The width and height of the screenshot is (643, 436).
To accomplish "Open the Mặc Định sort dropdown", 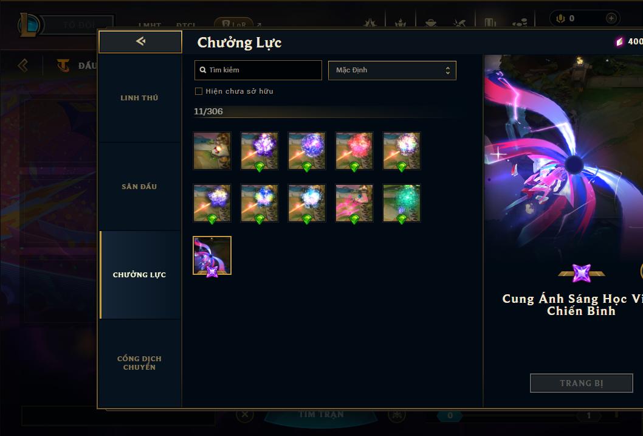I will coord(392,71).
